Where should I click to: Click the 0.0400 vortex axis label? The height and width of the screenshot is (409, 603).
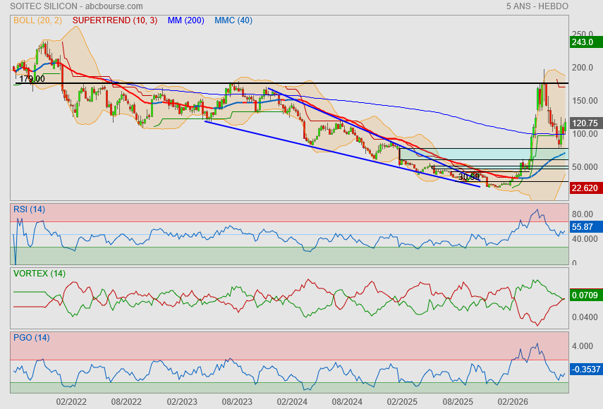[585, 317]
